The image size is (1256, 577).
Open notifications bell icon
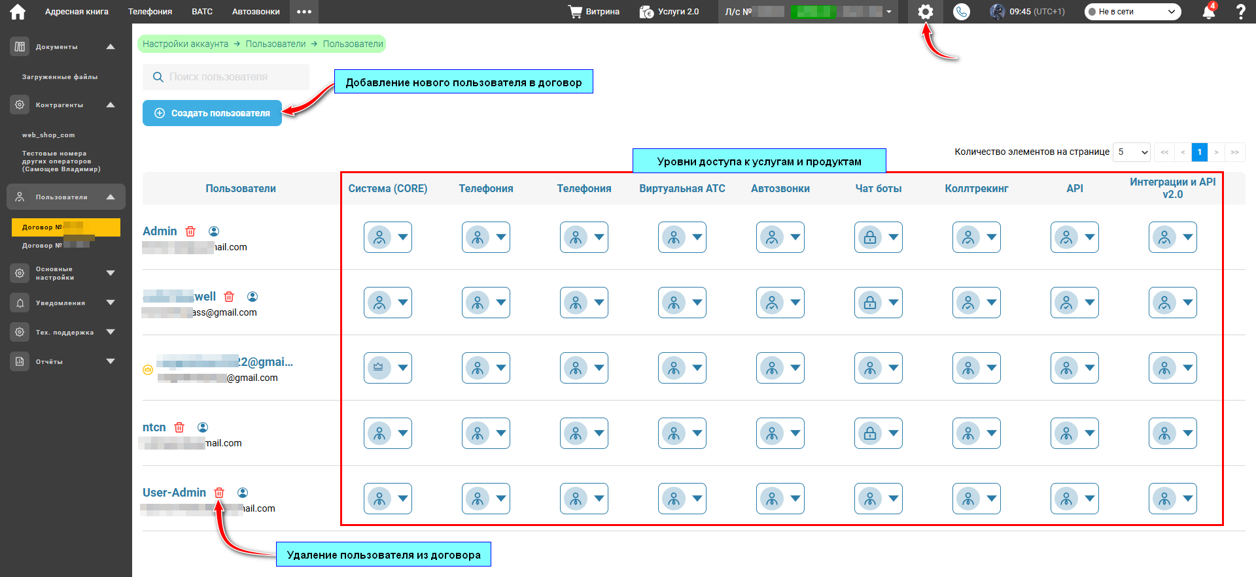click(x=1209, y=12)
